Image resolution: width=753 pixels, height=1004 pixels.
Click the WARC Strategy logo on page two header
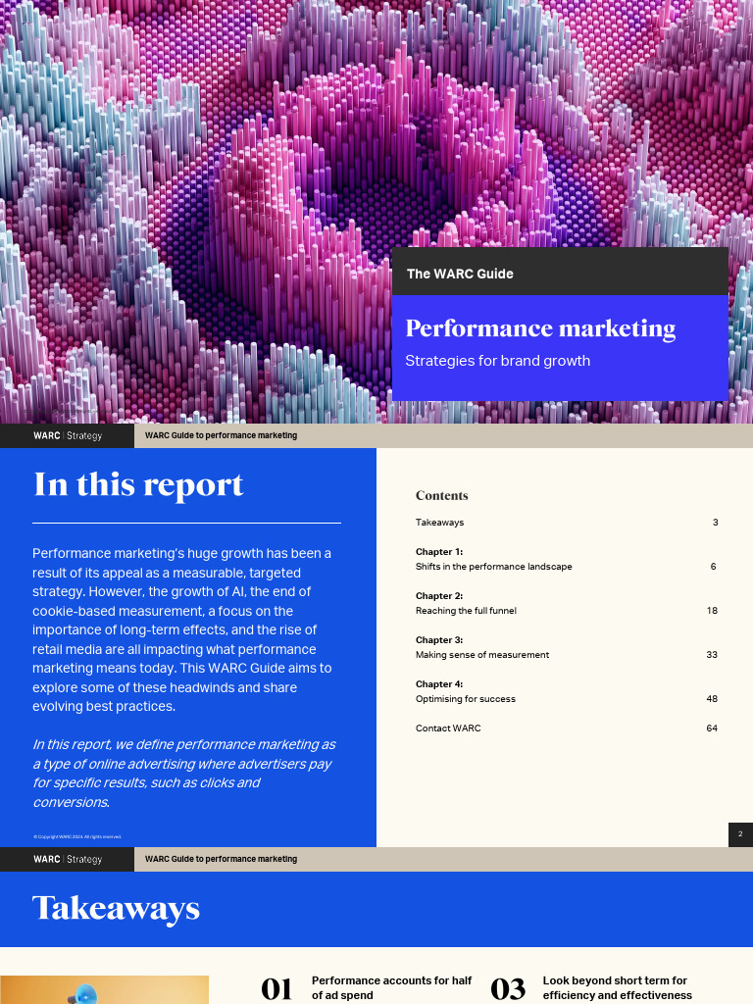click(x=68, y=435)
